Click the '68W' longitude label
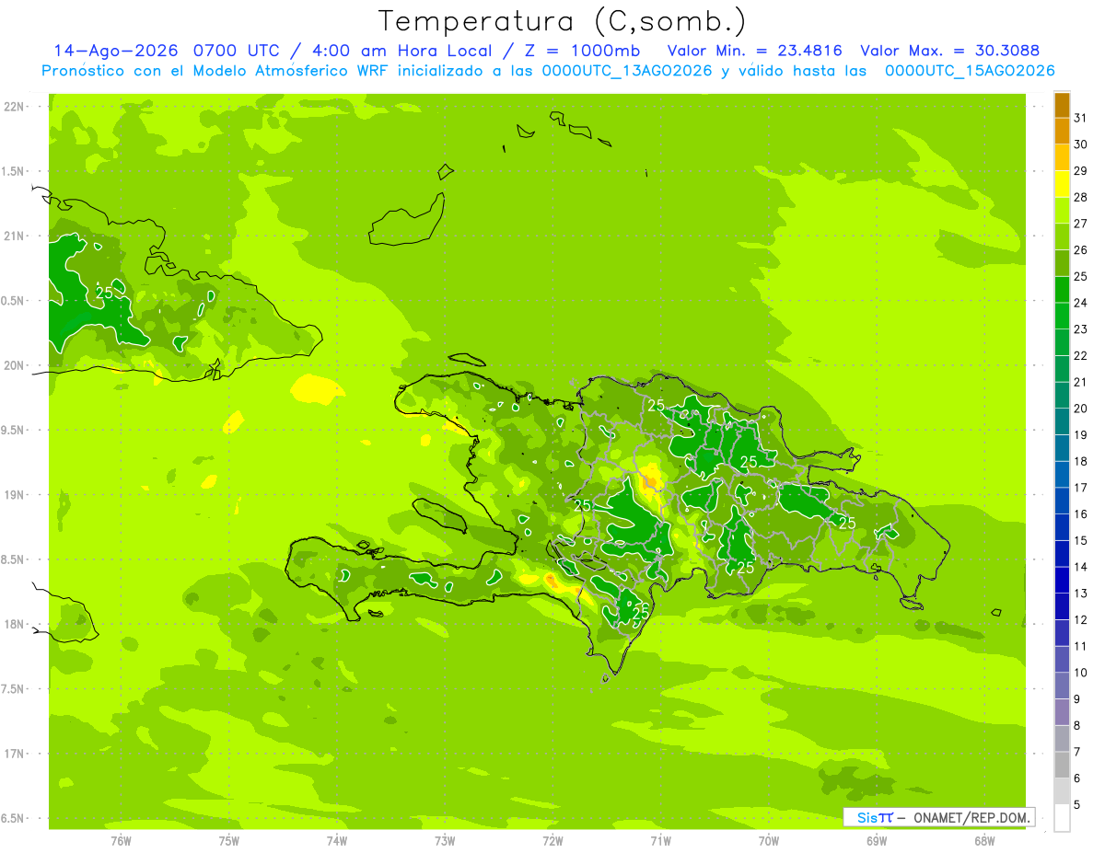Image resolution: width=1105 pixels, height=853 pixels. pyautogui.click(x=984, y=840)
